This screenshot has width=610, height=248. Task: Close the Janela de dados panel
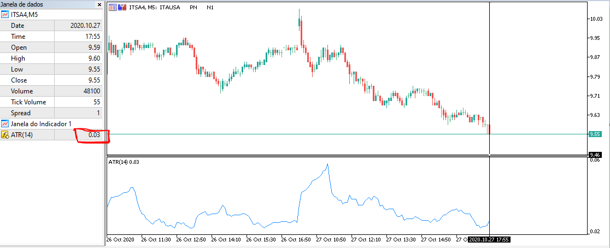(x=99, y=5)
